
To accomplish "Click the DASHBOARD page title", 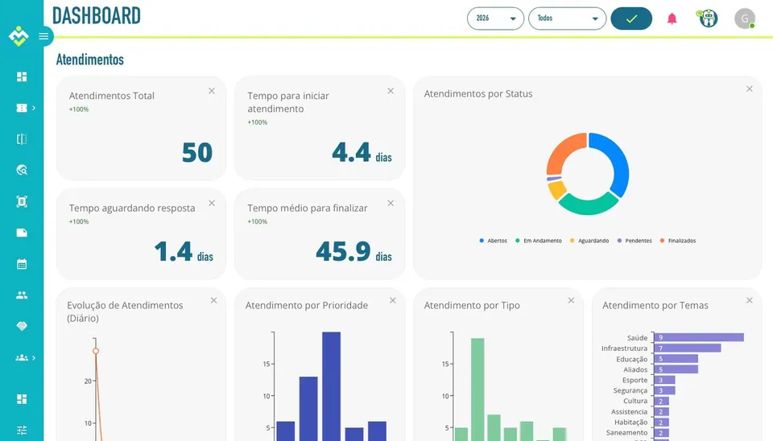I will [x=96, y=16].
